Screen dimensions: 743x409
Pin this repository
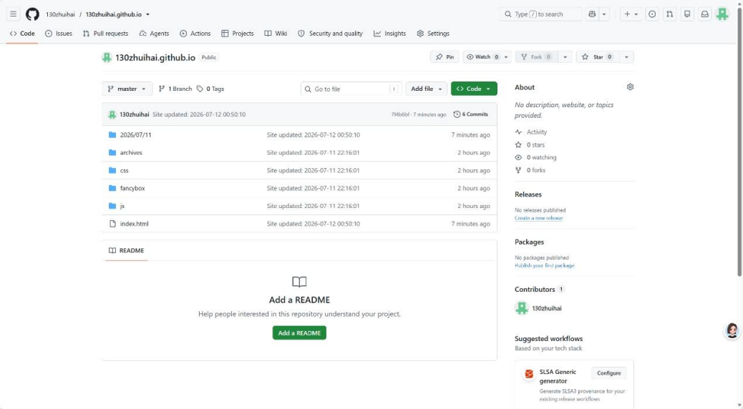pyautogui.click(x=445, y=56)
